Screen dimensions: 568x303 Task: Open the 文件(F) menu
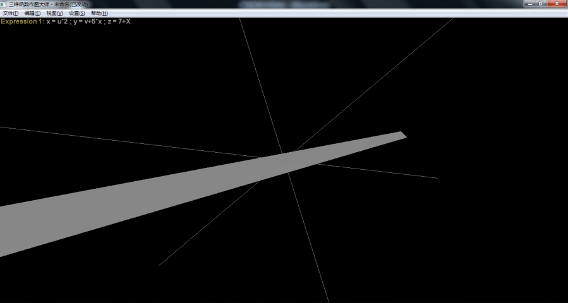click(10, 13)
